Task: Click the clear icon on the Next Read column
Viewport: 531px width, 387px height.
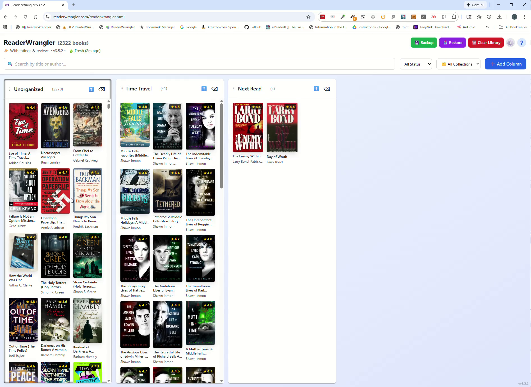Action: pos(326,88)
